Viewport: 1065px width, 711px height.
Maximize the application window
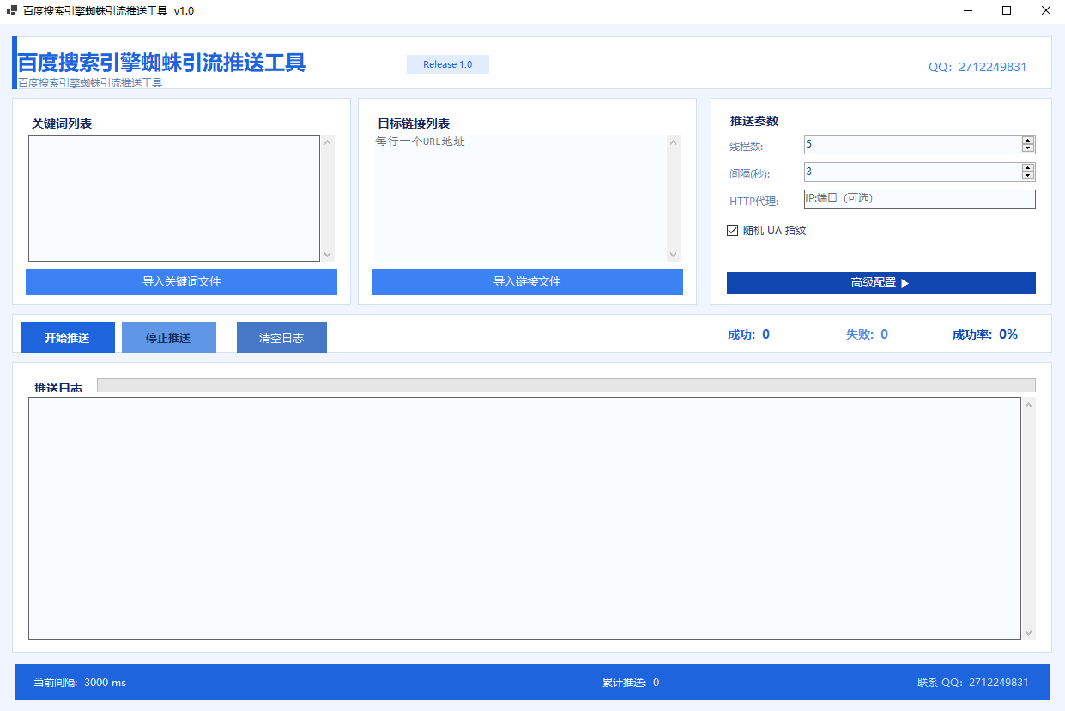click(x=1007, y=11)
